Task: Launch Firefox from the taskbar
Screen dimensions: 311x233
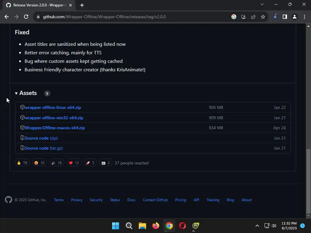Action: pos(156,226)
